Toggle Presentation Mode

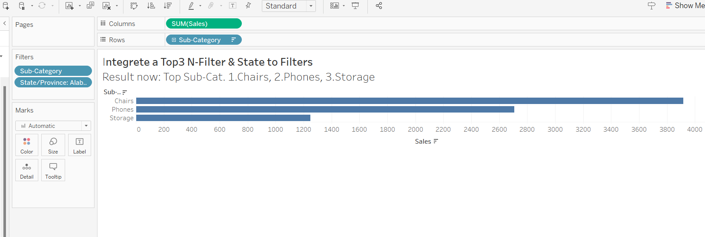click(355, 6)
